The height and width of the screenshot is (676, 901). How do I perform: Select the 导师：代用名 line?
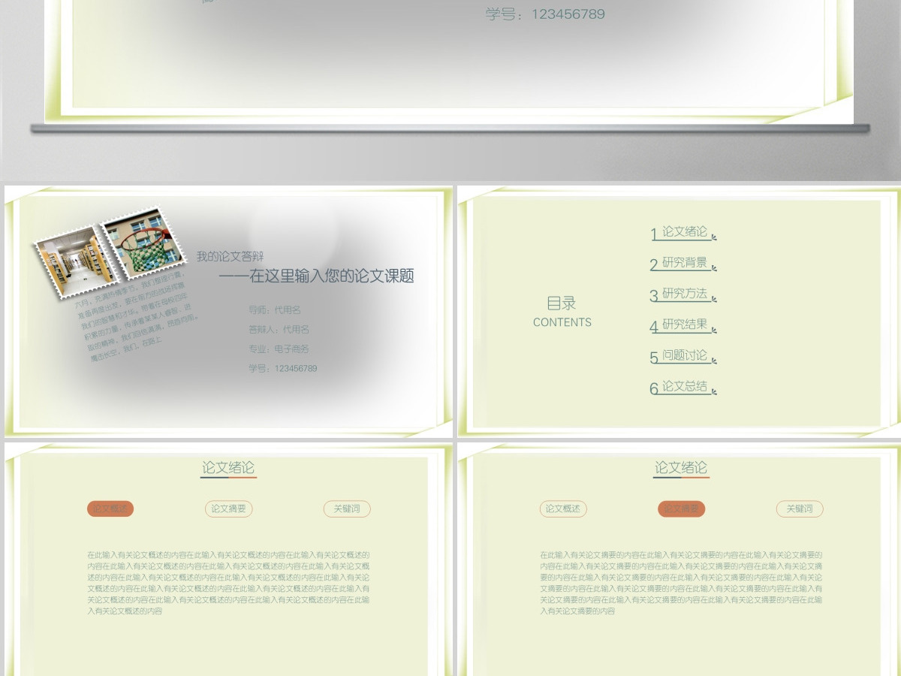point(275,310)
